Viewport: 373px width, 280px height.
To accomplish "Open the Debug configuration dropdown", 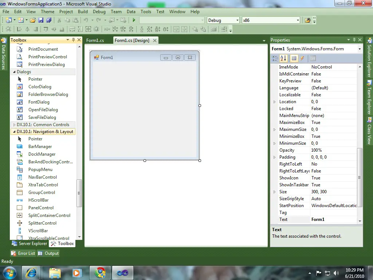I will (x=237, y=20).
